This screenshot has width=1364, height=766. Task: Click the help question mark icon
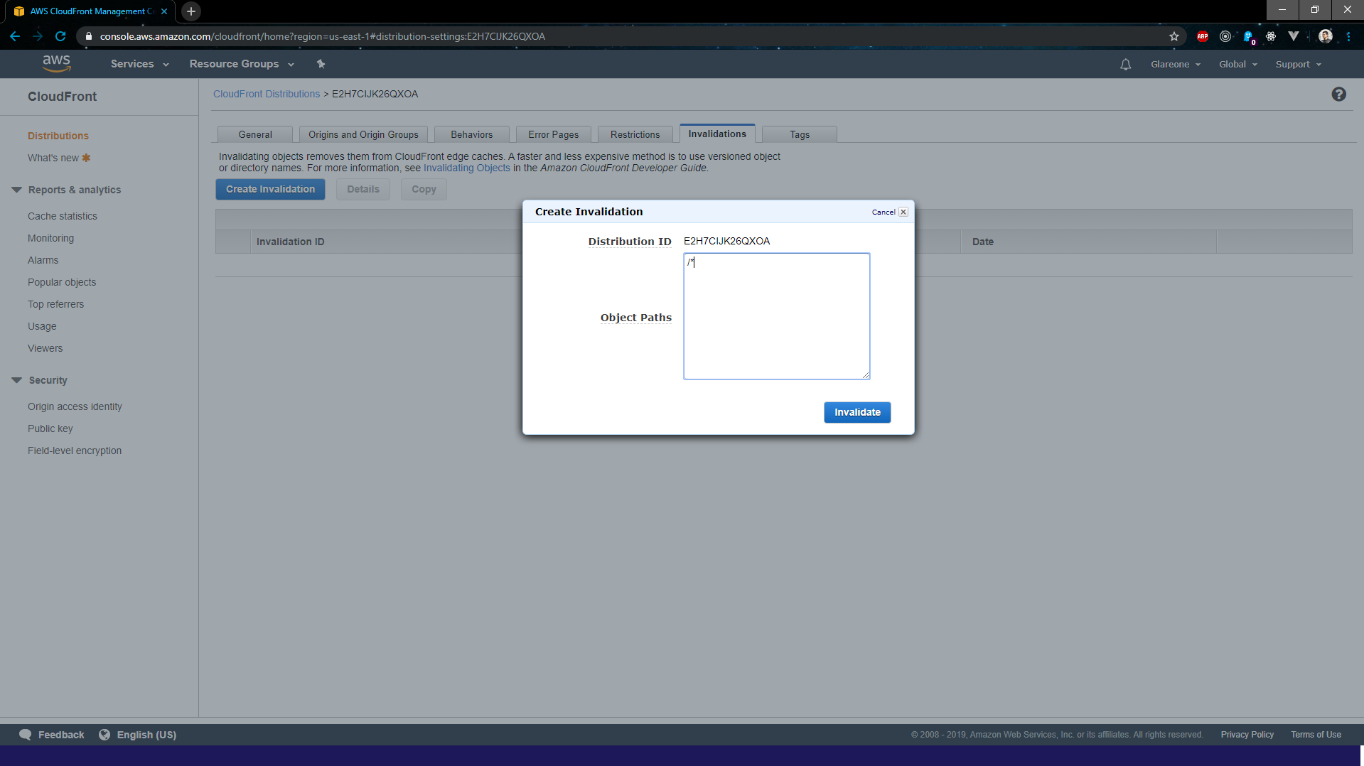tap(1338, 95)
